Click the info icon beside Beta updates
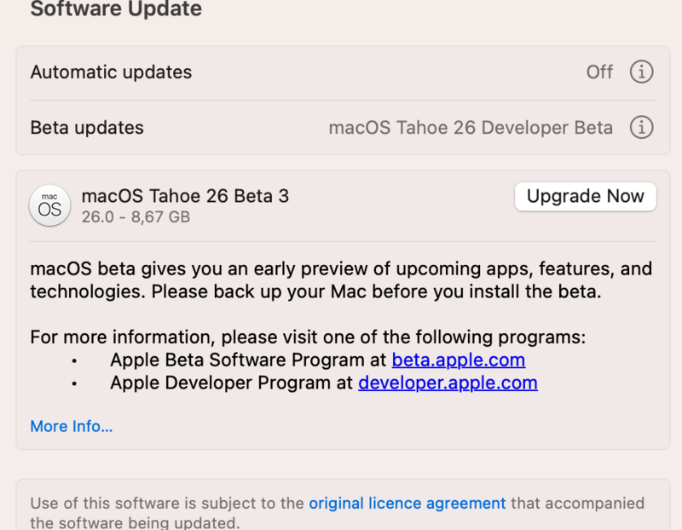682x530 pixels. (641, 128)
